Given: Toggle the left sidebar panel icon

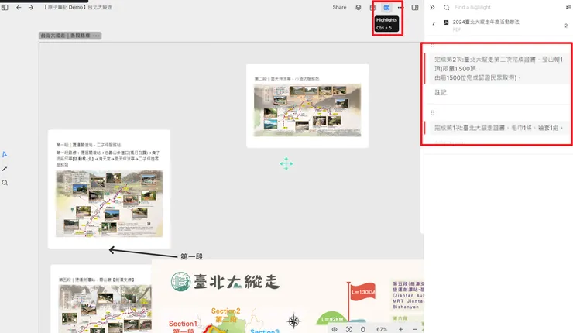Looking at the screenshot, I should click(5, 7).
